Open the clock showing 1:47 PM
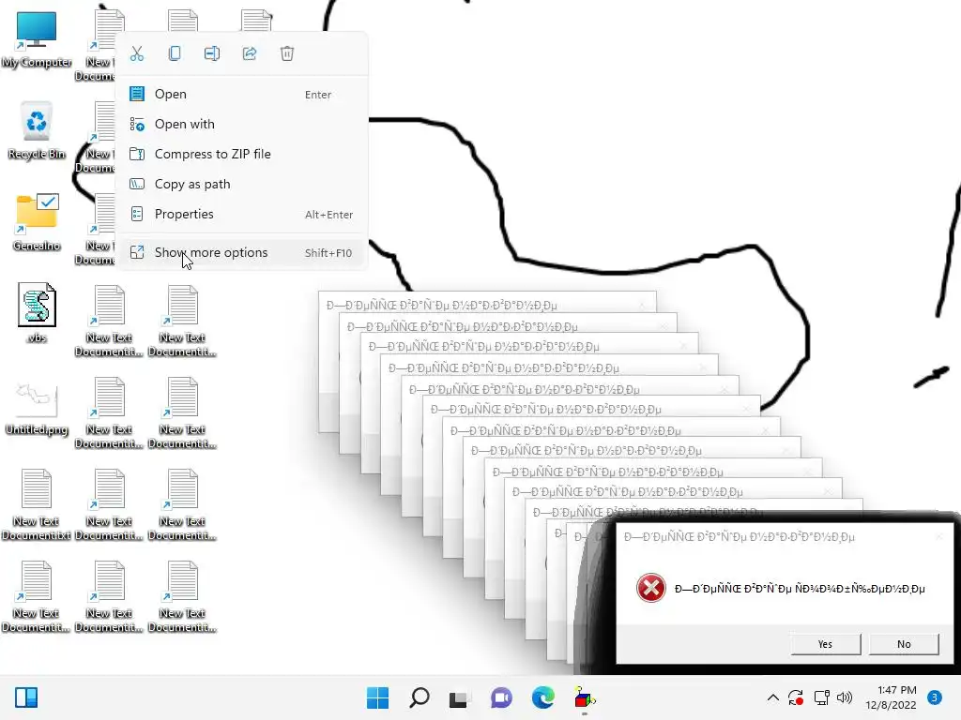 (891, 697)
